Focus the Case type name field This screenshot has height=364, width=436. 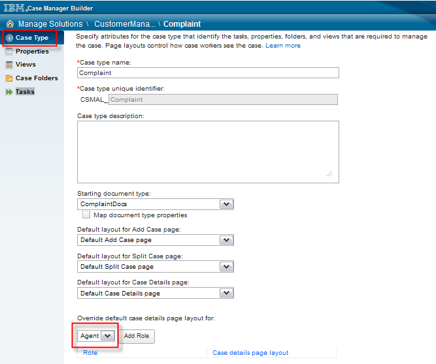(x=208, y=73)
